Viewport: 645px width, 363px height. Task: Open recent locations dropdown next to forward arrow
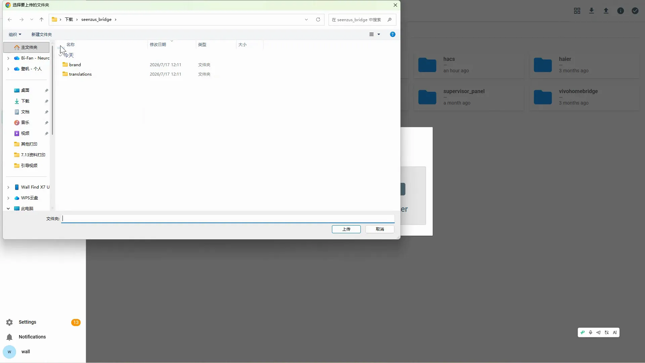coord(32,19)
